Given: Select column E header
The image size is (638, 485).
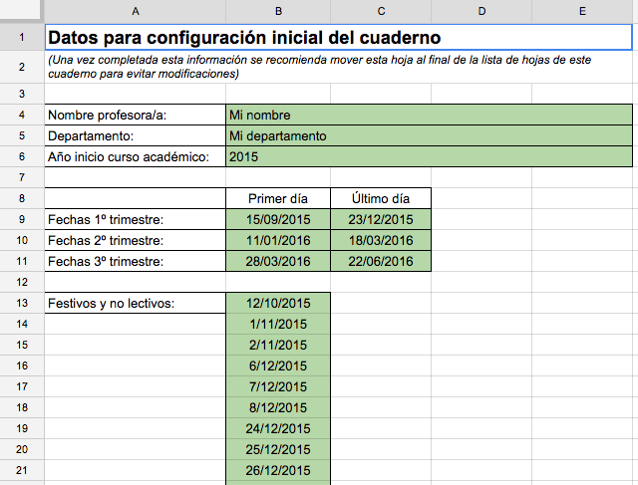Looking at the screenshot, I should click(582, 11).
